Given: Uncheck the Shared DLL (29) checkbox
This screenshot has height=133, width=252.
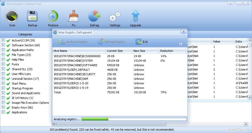Looking at the screenshot, I should click(x=3, y=69).
